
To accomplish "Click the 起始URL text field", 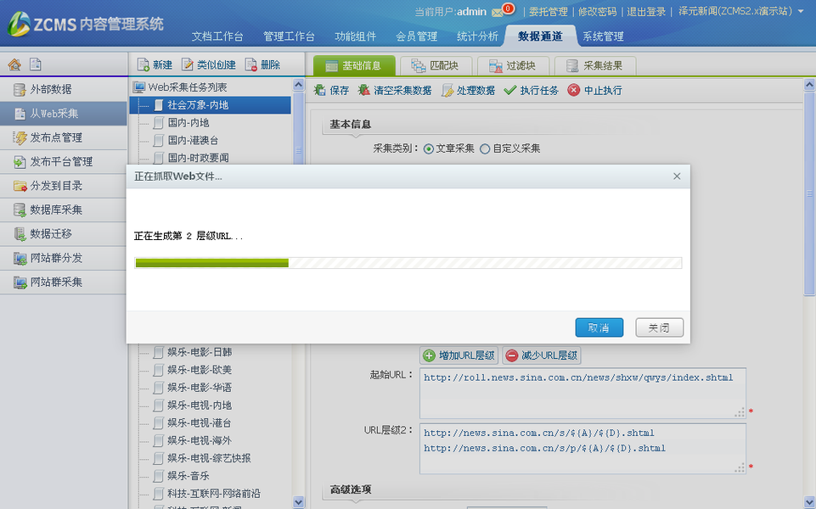I will (x=582, y=393).
